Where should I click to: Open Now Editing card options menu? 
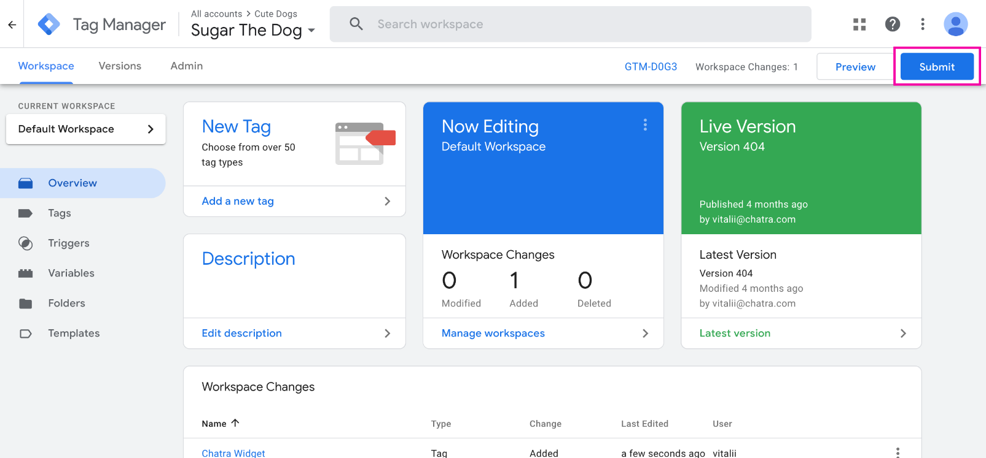point(644,125)
